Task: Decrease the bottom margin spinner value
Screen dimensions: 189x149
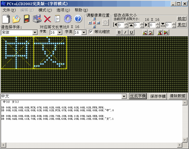Action: [x=174, y=26]
